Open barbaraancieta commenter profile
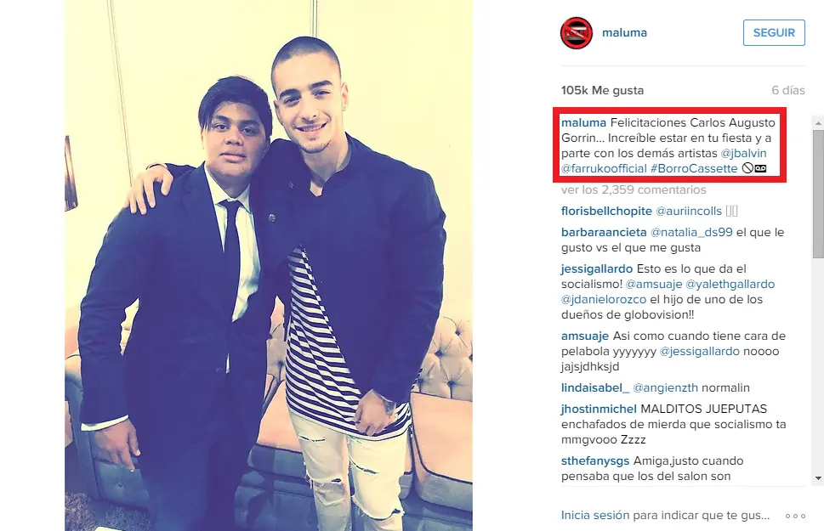 604,232
